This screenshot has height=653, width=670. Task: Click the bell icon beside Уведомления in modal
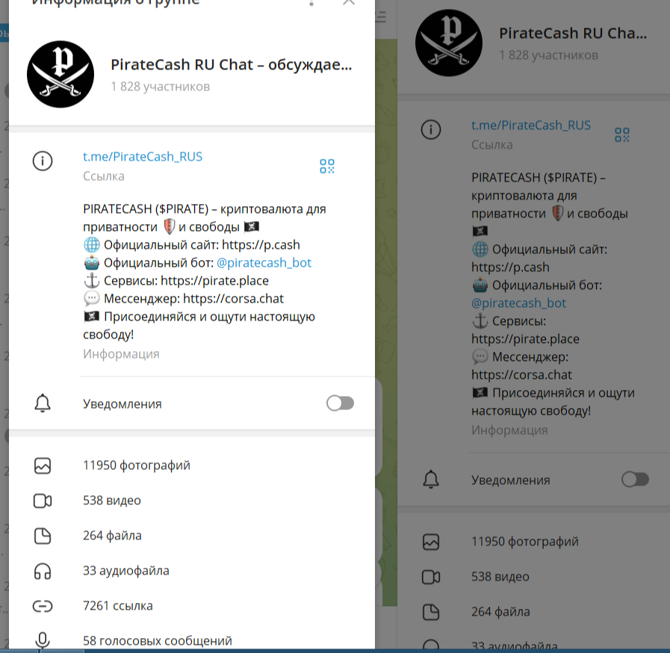click(x=43, y=403)
